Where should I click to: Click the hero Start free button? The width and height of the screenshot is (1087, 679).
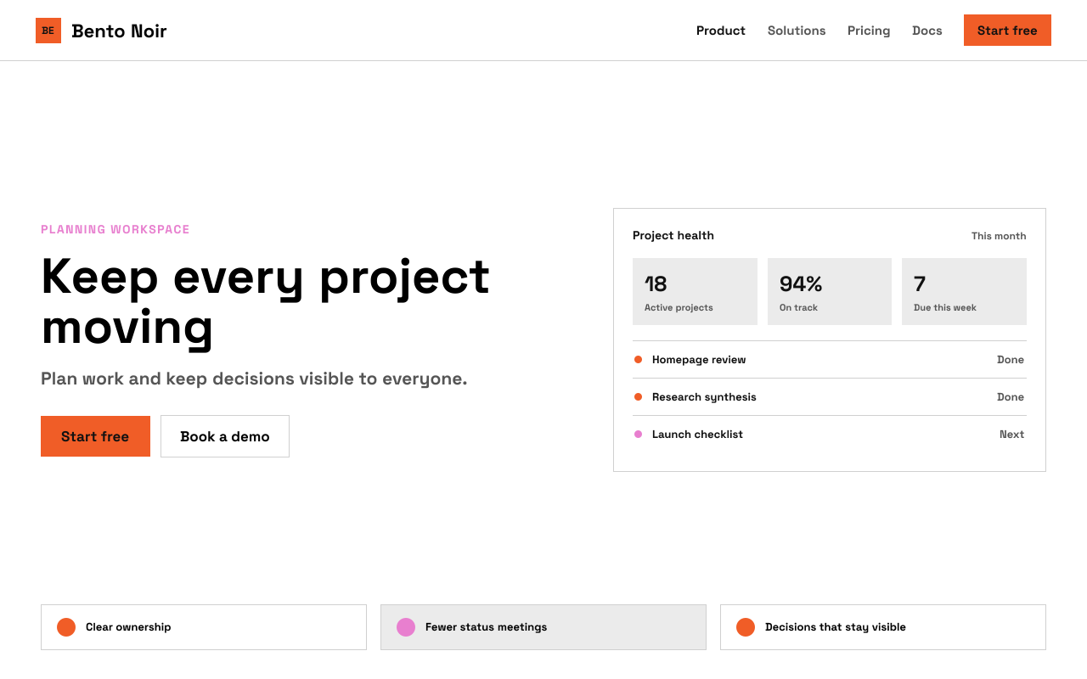coord(95,436)
